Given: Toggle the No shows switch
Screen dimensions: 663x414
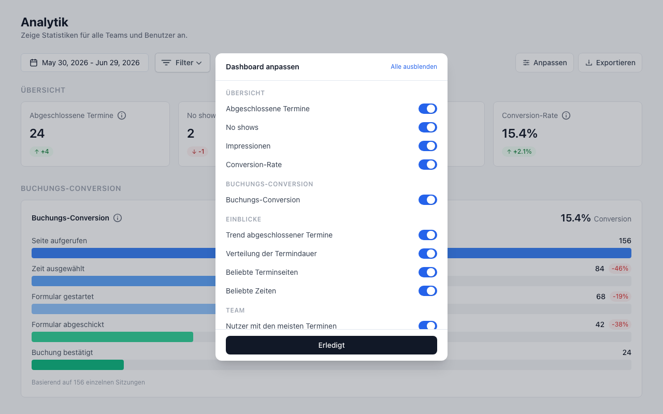Looking at the screenshot, I should [x=428, y=127].
